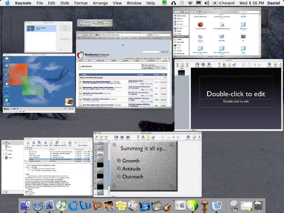
Task: Click the Themes icon in untitled Keynote window
Action: point(197,65)
